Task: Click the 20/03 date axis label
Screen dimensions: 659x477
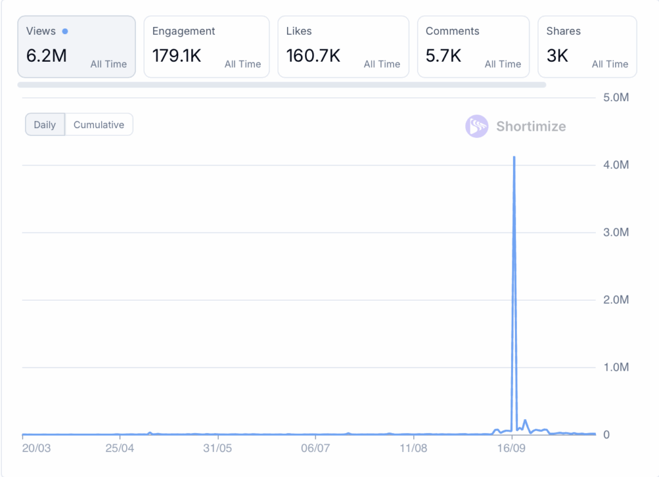Action: (36, 447)
